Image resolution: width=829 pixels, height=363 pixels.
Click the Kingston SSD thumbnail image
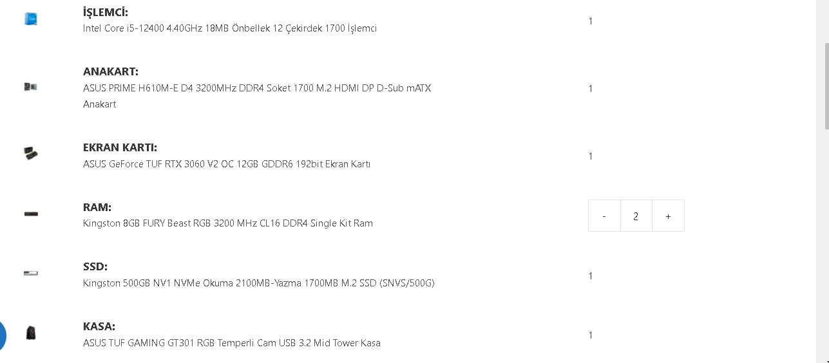point(30,274)
